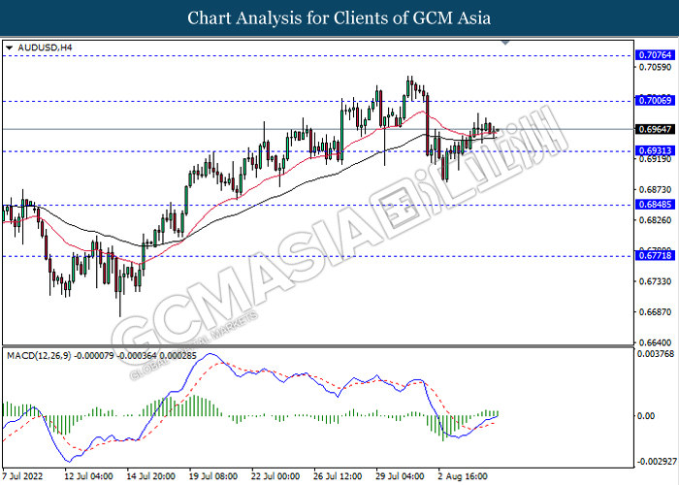Screen dimensions: 679x485
Task: Click the Chart Analysis for Clients title
Action: point(339,18)
